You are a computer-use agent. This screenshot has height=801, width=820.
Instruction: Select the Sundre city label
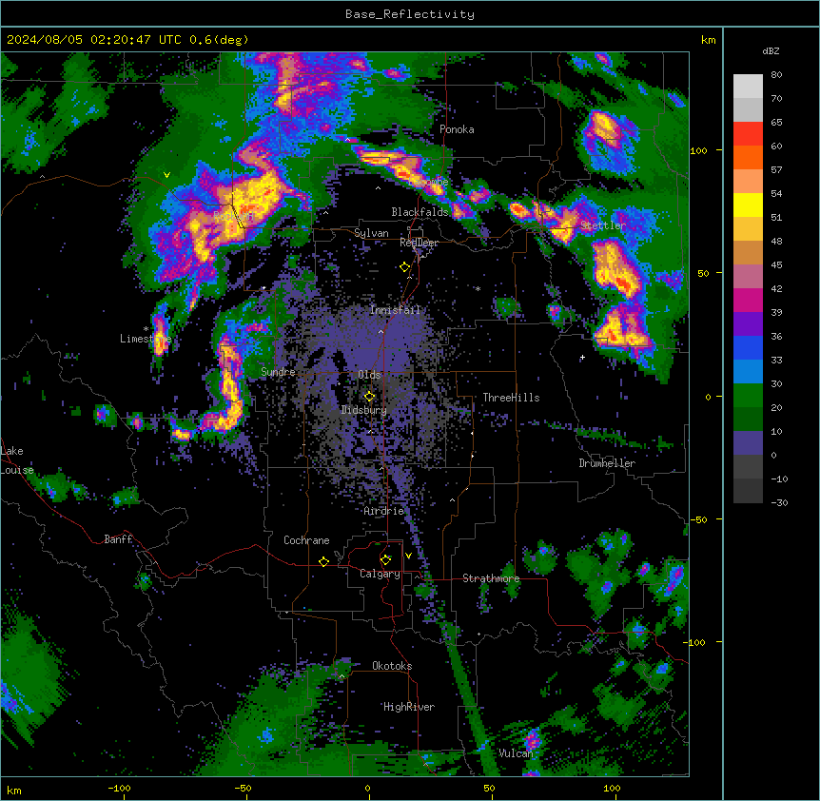[278, 372]
